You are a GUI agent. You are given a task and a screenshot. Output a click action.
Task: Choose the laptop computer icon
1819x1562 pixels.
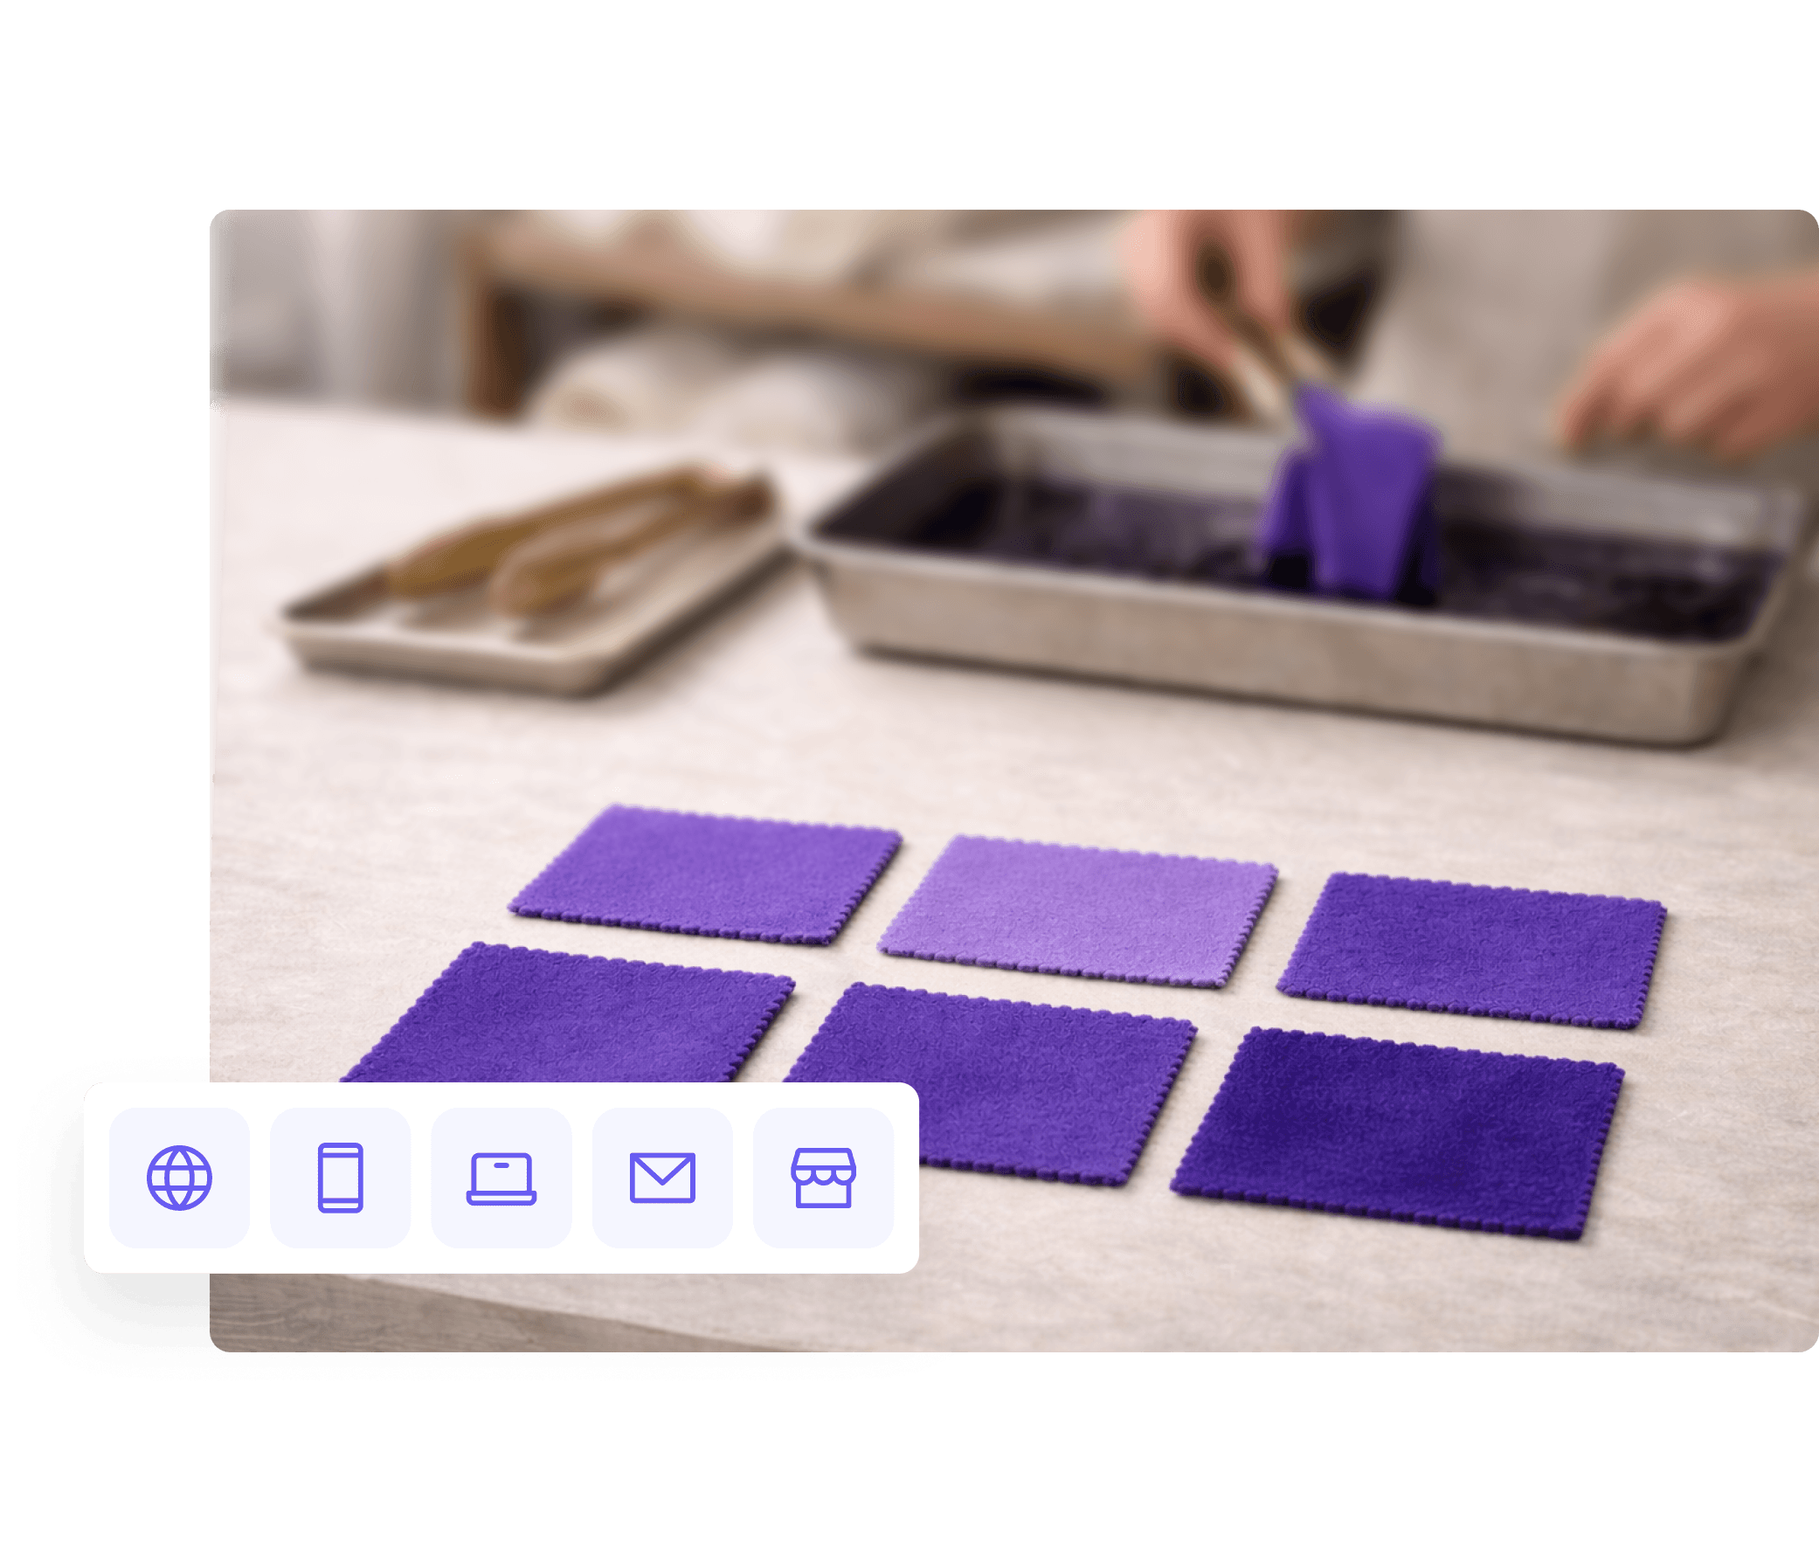coord(501,1178)
